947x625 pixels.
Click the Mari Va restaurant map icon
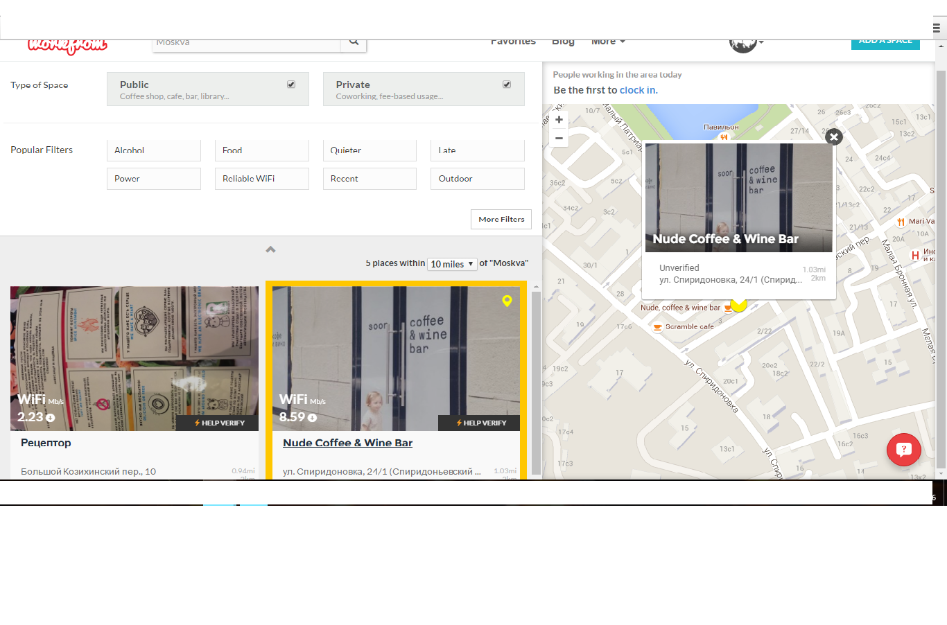tap(901, 222)
